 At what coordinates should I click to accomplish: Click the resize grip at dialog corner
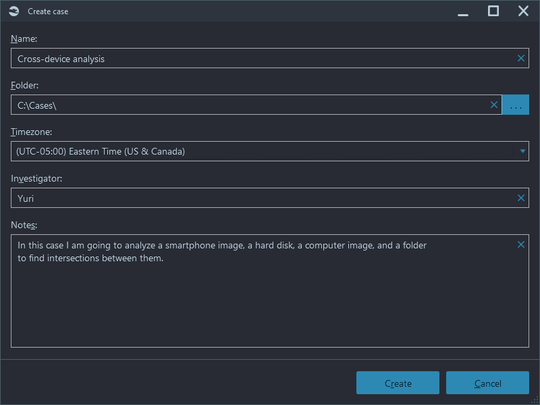[535, 400]
